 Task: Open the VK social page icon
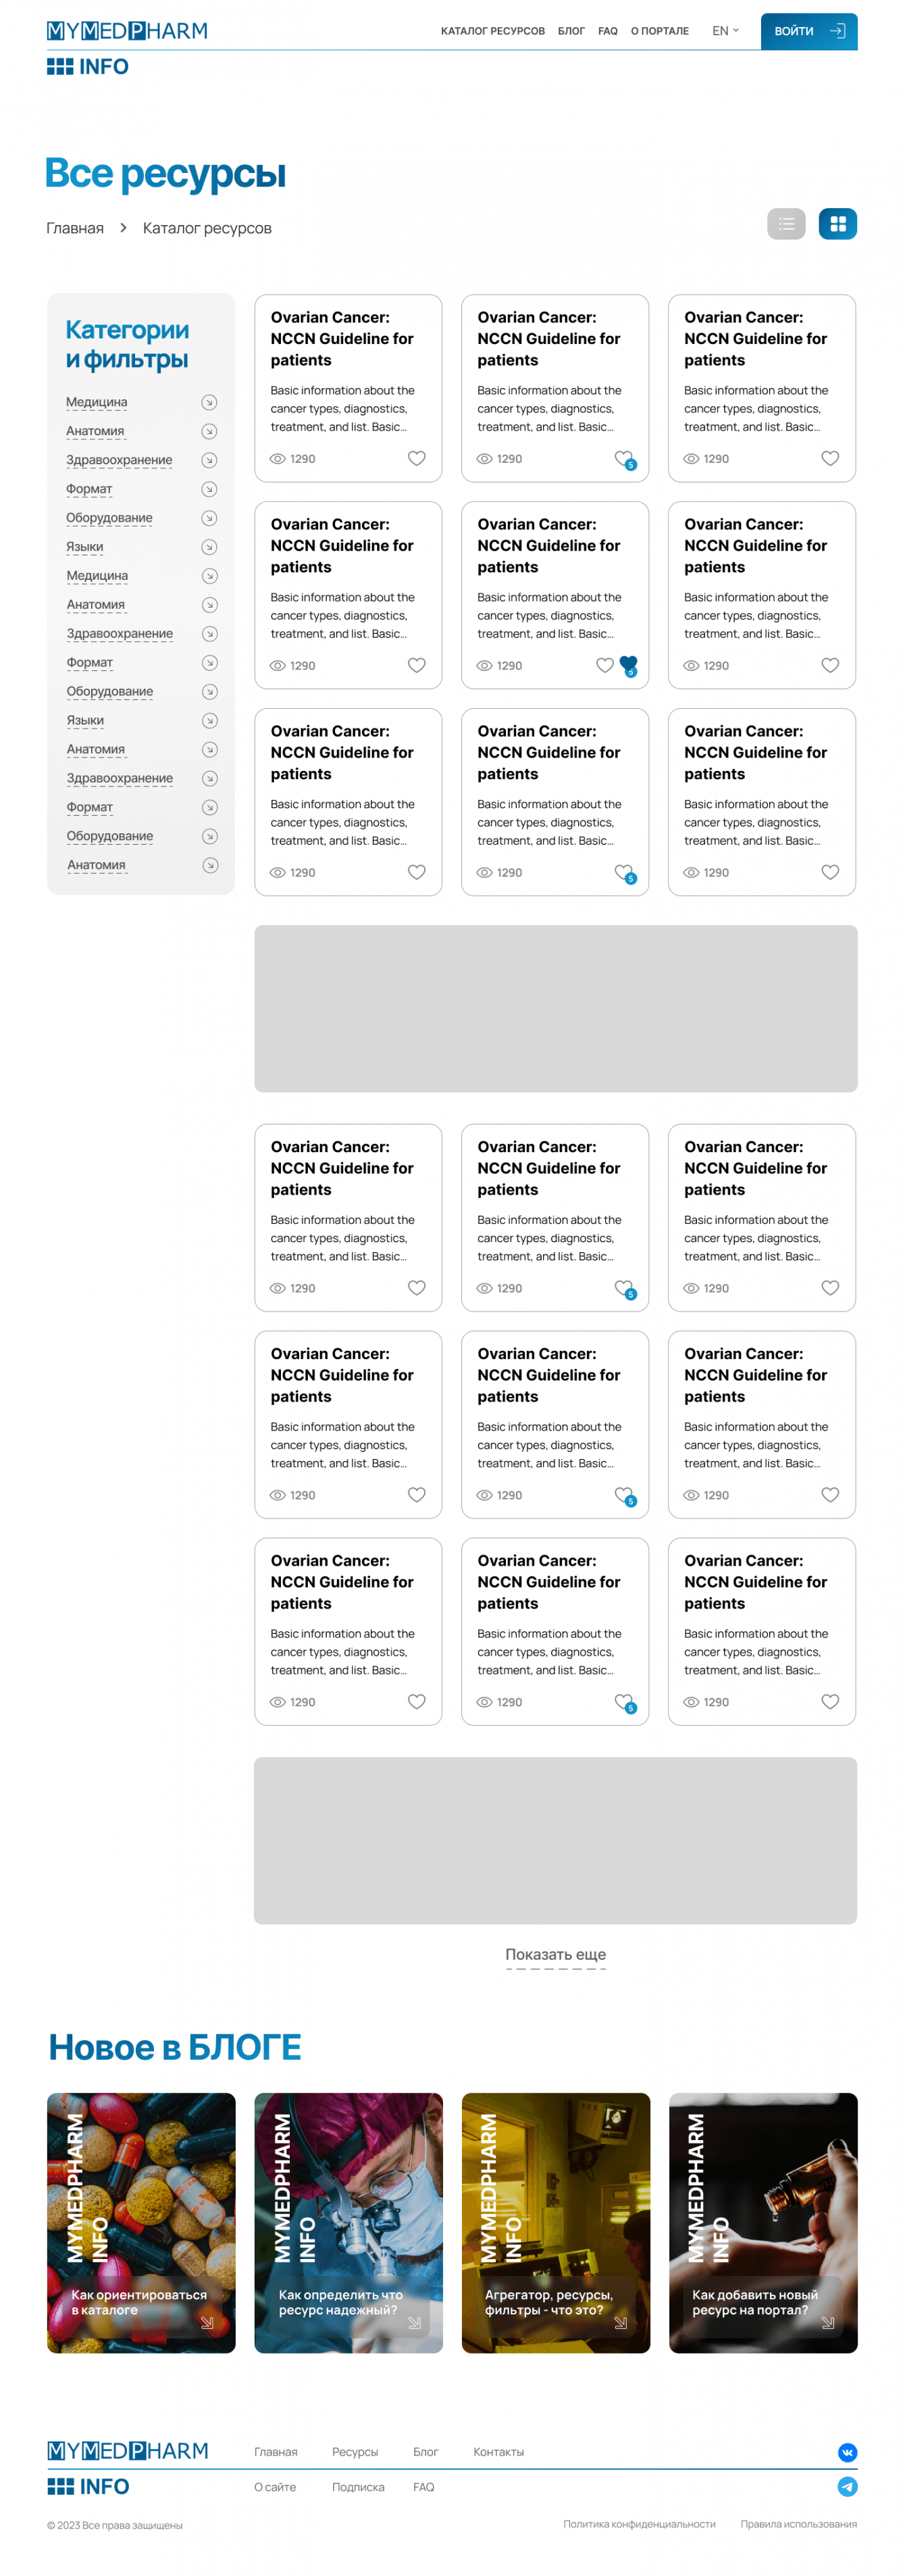click(847, 2451)
